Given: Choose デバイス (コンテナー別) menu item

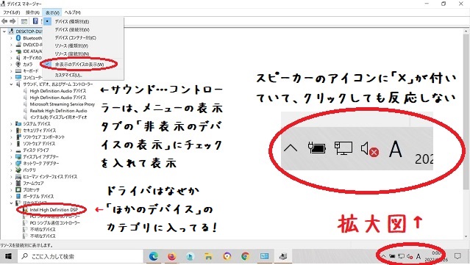Looking at the screenshot, I should pyautogui.click(x=75, y=37).
